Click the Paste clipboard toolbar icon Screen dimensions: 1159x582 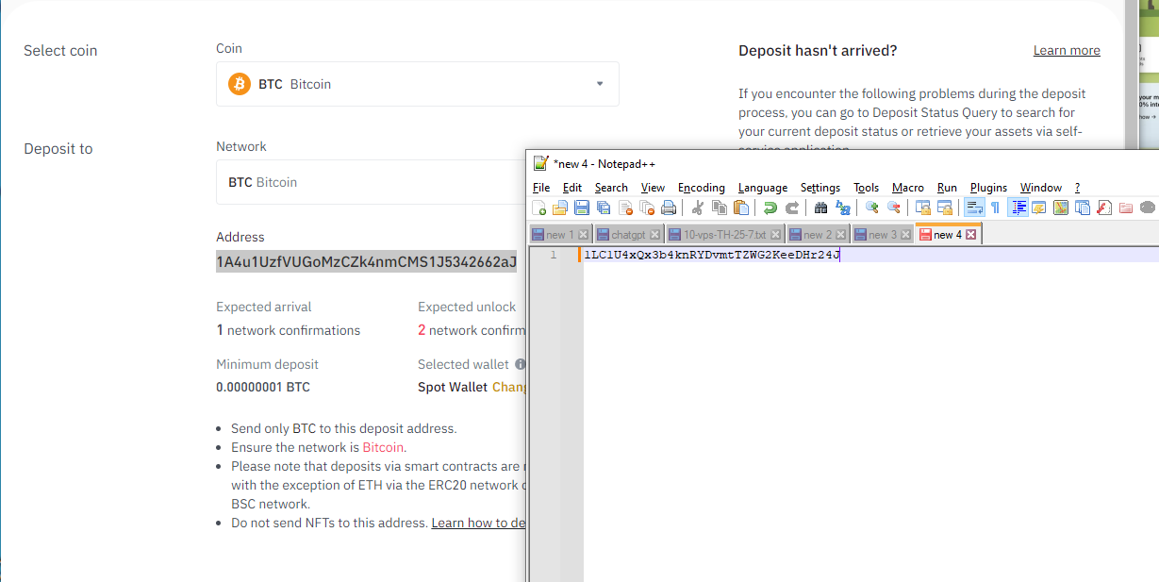pos(740,208)
